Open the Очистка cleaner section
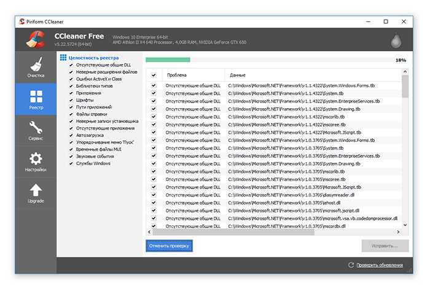Image resolution: width=430 pixels, height=288 pixels. [x=36, y=67]
